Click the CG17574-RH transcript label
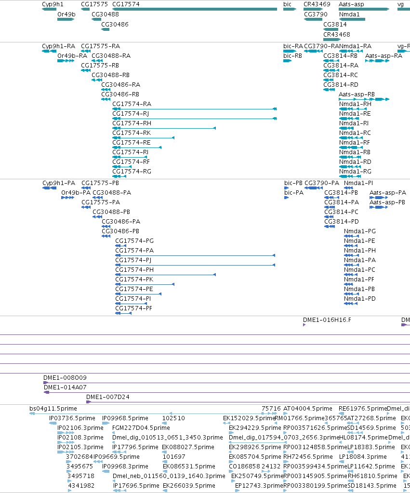410x493 pixels. [x=132, y=123]
